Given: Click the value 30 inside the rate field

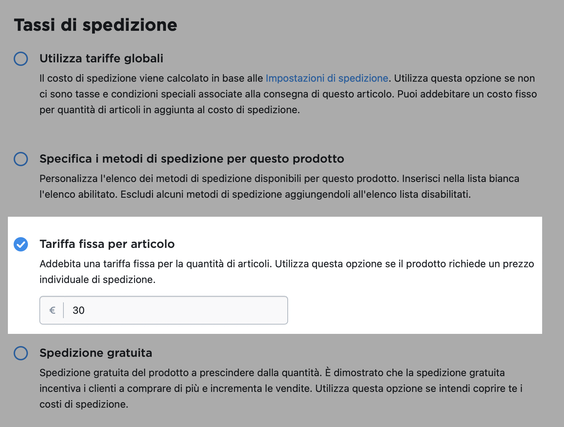Looking at the screenshot, I should coord(78,310).
